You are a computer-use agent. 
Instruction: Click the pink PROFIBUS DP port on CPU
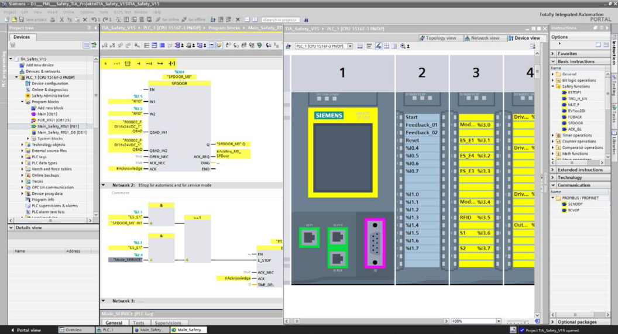(x=375, y=243)
